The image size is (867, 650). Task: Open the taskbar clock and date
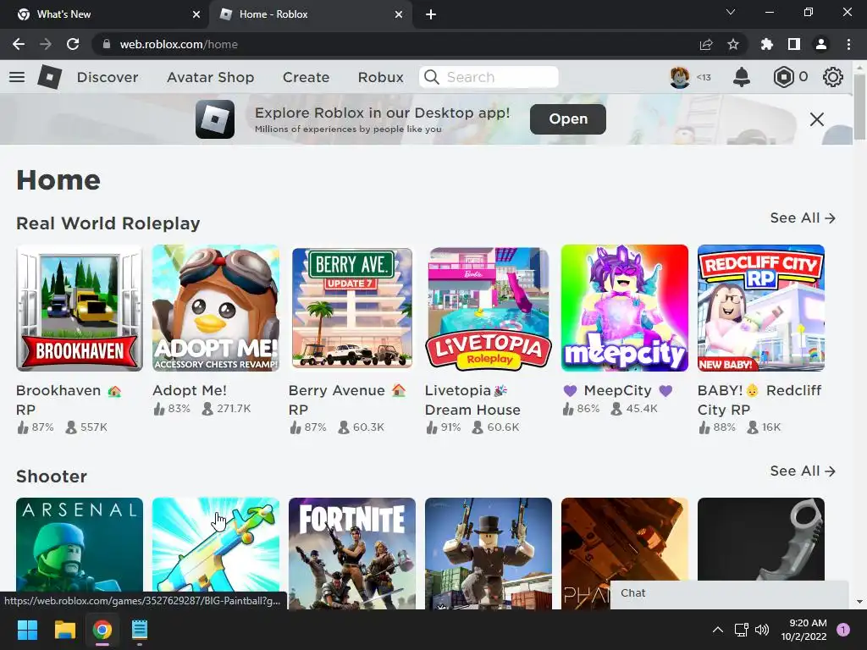click(x=804, y=630)
